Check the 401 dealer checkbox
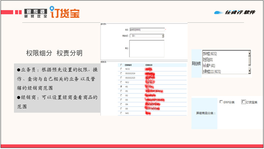 pyautogui.click(x=121, y=86)
